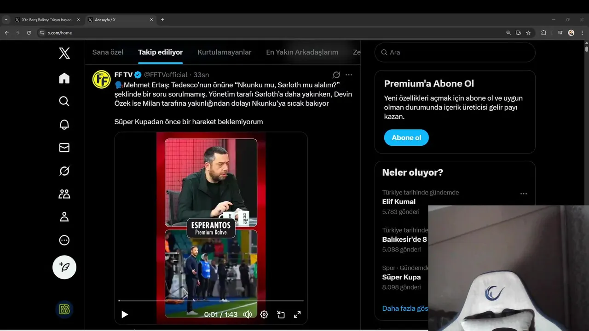Open Profile person icon
589x331 pixels.
pyautogui.click(x=64, y=217)
